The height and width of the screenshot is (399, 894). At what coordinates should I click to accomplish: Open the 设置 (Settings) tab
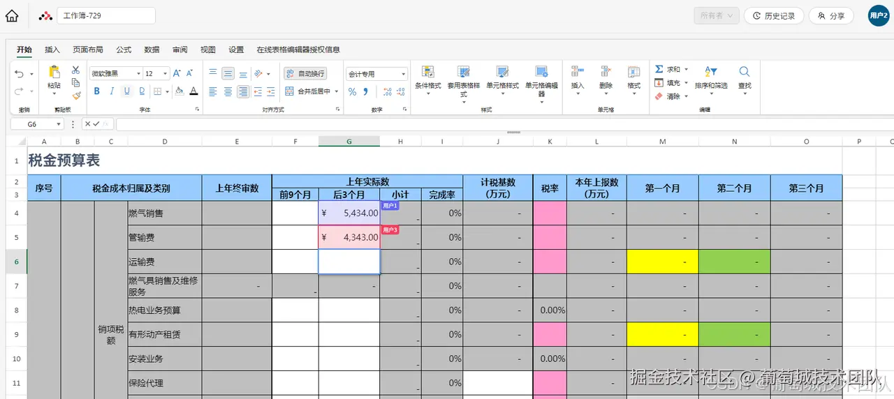point(236,50)
